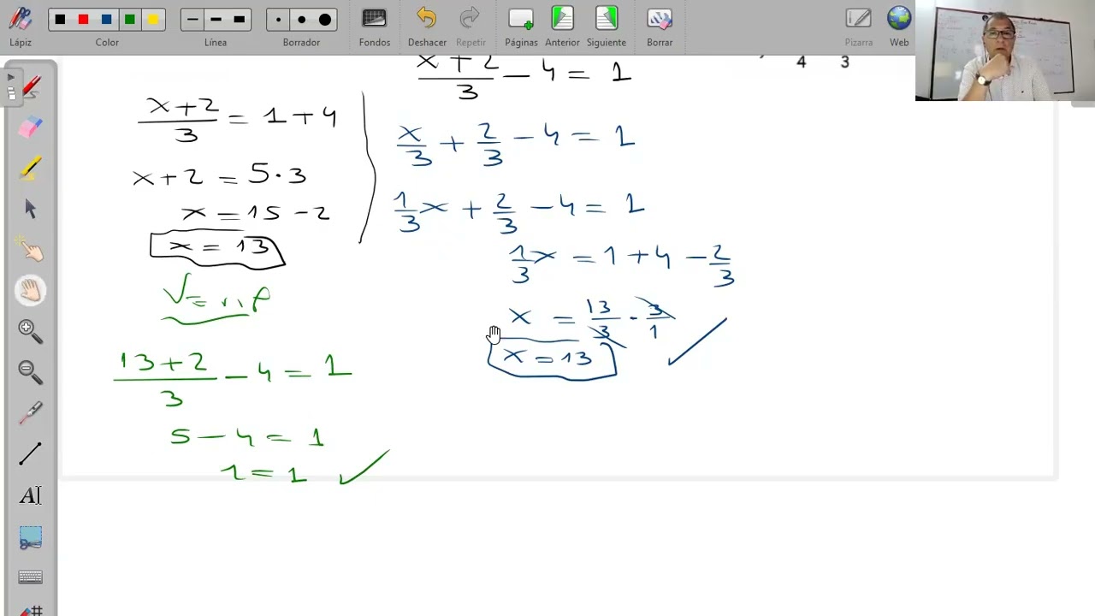Choose the smallest eraser size
1095x616 pixels.
(279, 20)
